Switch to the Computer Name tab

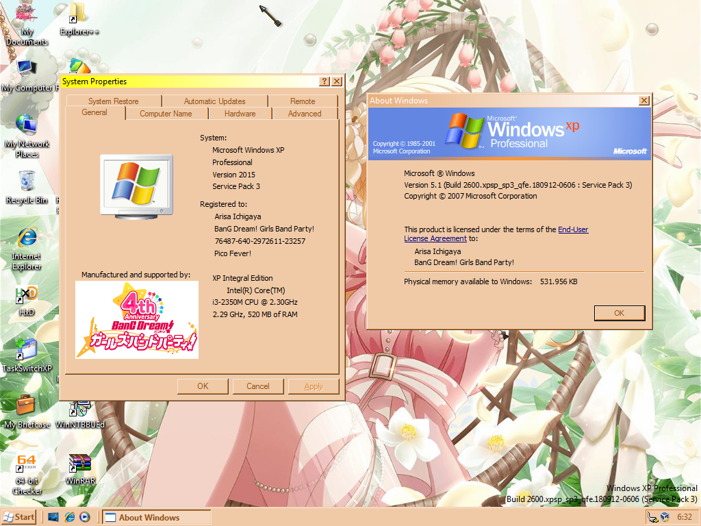(x=166, y=114)
